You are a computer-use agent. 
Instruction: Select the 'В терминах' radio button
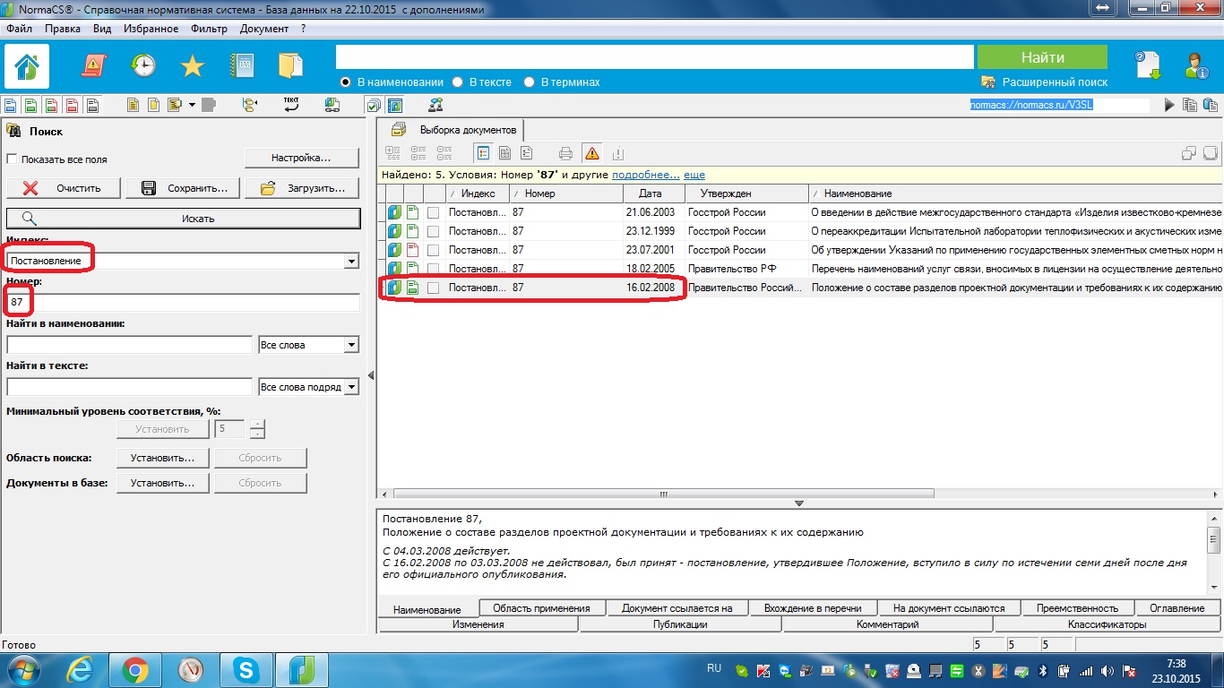(x=530, y=82)
